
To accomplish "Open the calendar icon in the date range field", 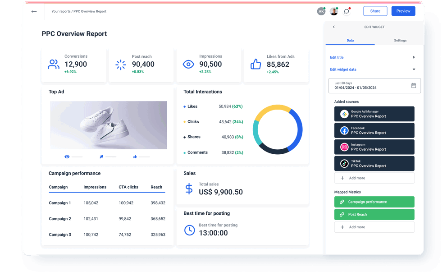I will [x=413, y=86].
